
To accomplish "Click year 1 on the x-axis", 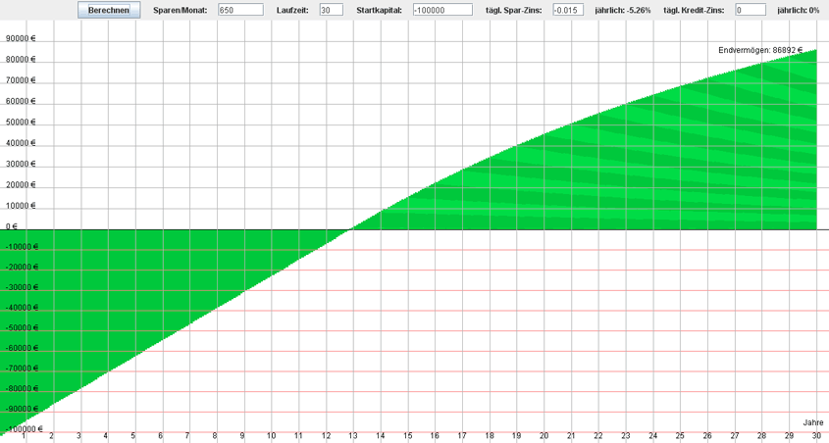I will (x=25, y=436).
